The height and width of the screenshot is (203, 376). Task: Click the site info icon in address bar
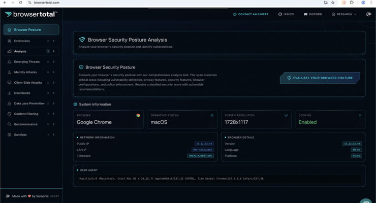(30, 3)
